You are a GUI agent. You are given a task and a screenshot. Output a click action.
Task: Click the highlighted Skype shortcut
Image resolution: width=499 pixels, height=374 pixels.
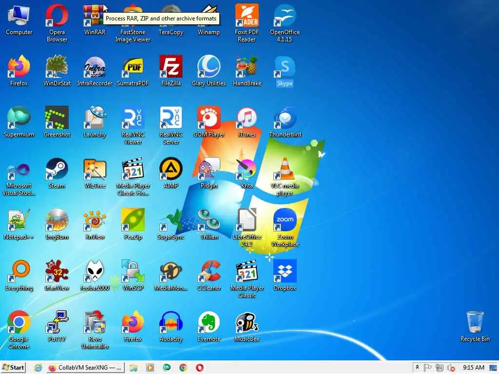click(285, 71)
